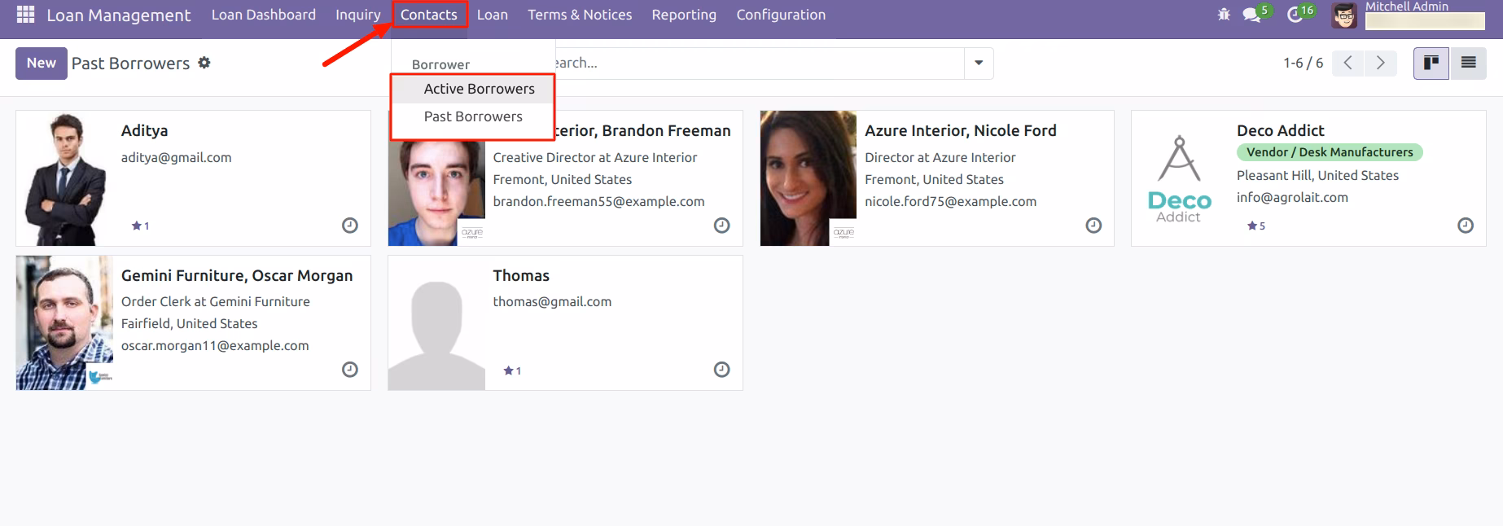Open activity clock on Deco Addict card
Image resolution: width=1503 pixels, height=526 pixels.
tap(1466, 226)
